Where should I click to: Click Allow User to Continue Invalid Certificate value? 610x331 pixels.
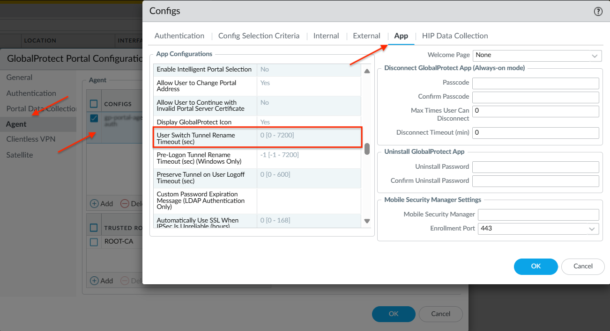pyautogui.click(x=309, y=106)
